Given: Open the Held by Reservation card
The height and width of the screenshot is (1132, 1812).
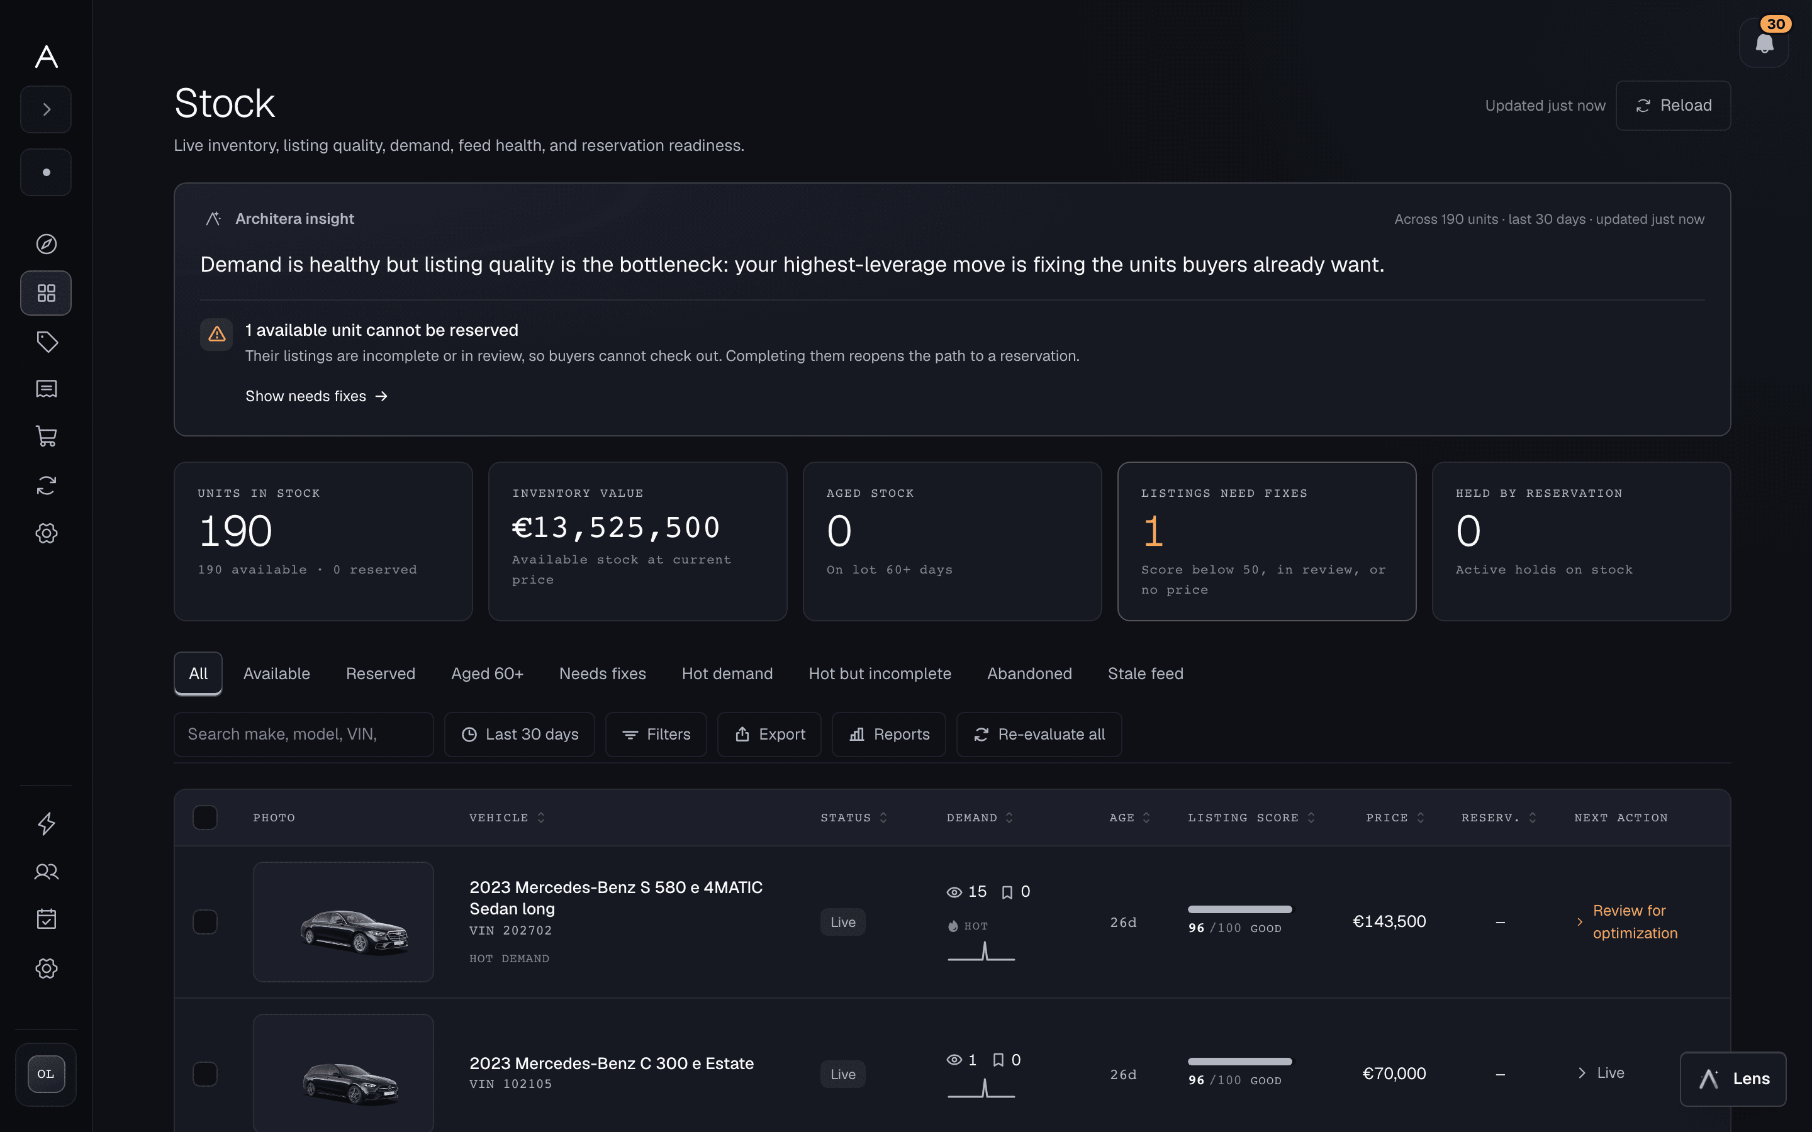Looking at the screenshot, I should point(1581,541).
